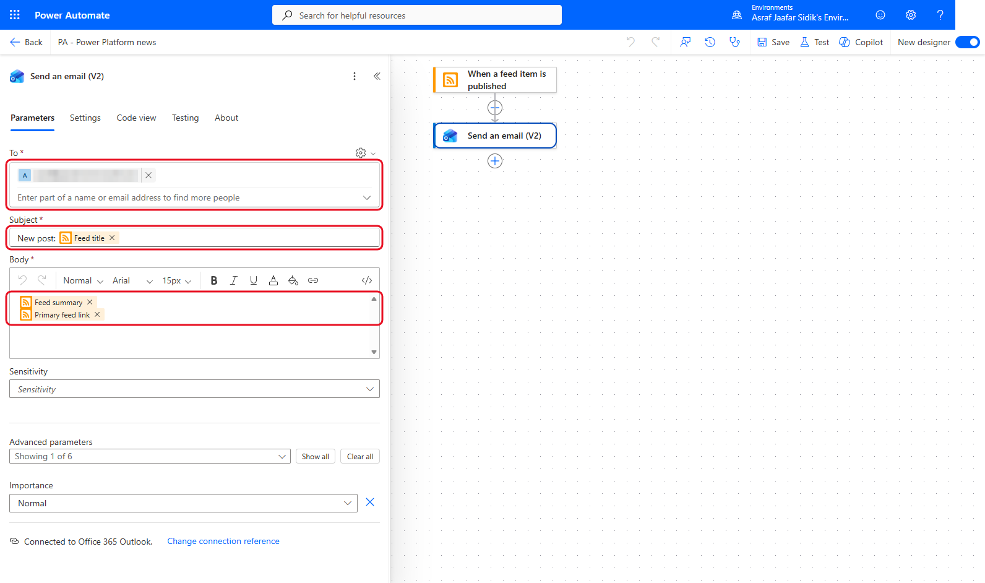Open the Normal paragraph style dropdown
The image size is (985, 583).
point(83,280)
